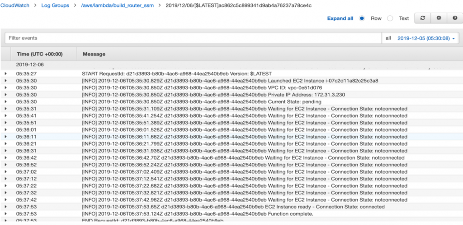Click the 'VPC ID: vpc-0e51d076' message
463x225 pixels.
click(295, 88)
